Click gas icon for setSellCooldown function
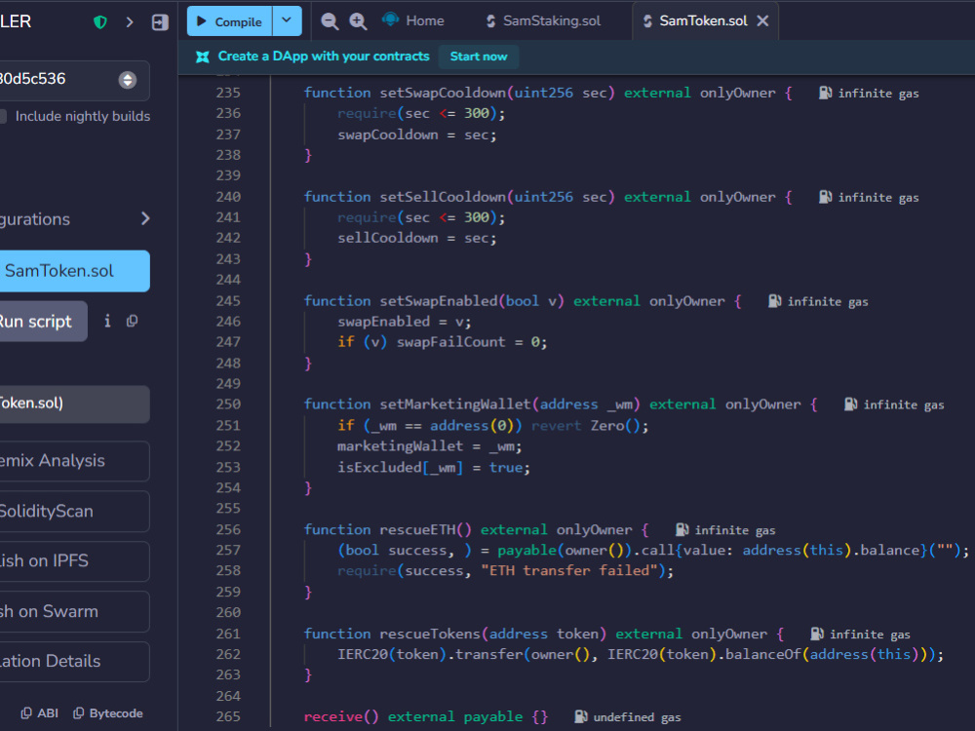Image resolution: width=975 pixels, height=731 pixels. [825, 197]
